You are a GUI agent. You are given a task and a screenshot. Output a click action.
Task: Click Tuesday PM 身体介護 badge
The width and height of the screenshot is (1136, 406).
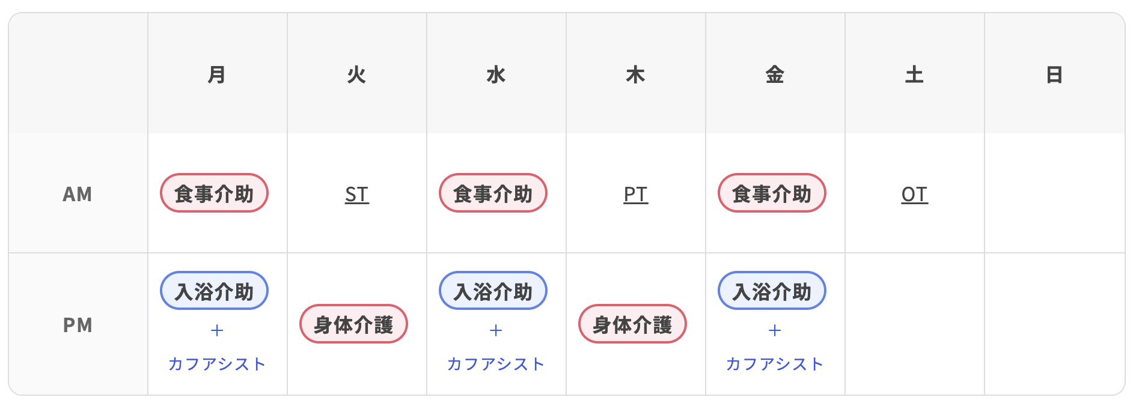tap(353, 324)
